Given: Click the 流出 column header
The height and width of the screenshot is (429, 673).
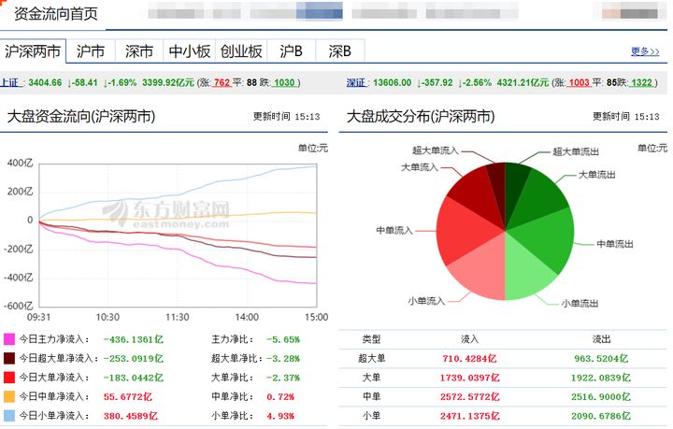Looking at the screenshot, I should click(x=601, y=339).
